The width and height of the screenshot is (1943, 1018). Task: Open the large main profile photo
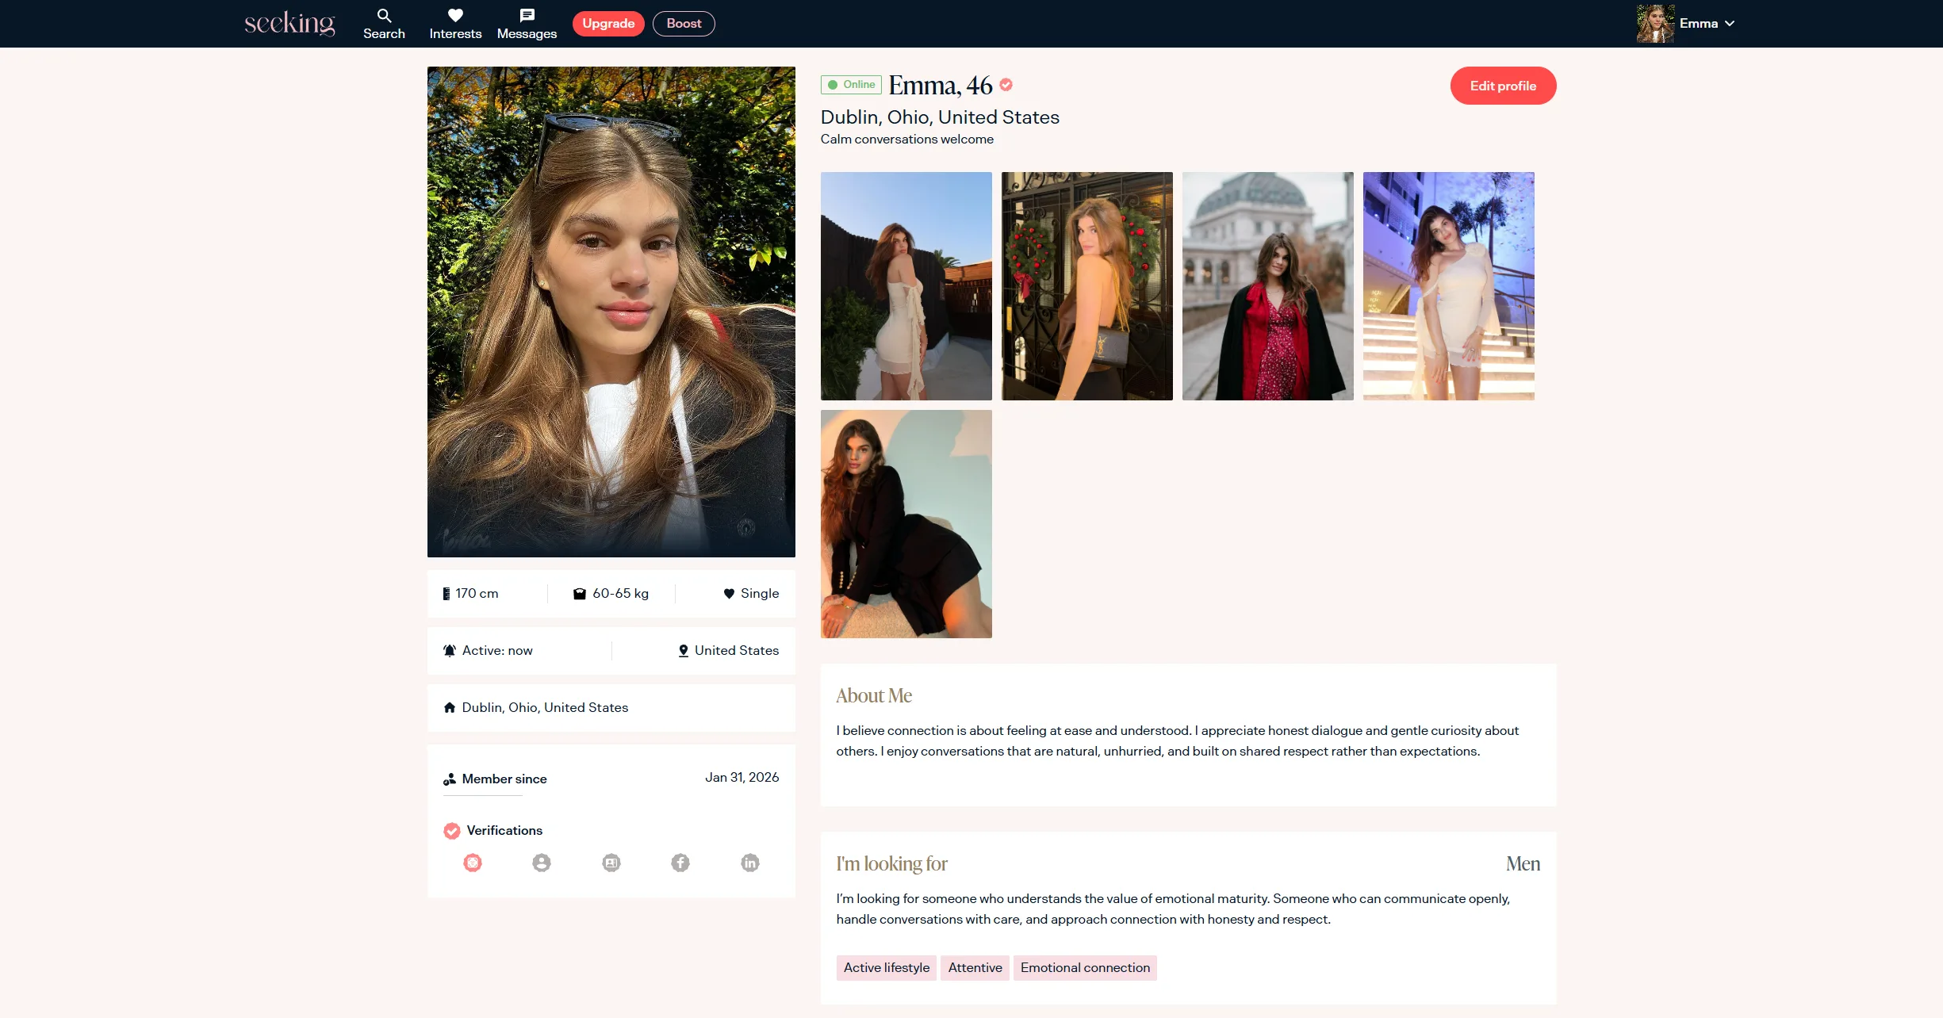(x=611, y=312)
